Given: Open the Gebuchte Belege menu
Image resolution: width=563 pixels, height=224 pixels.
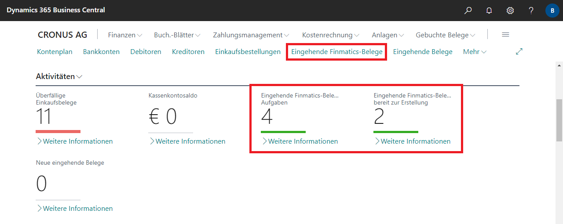Looking at the screenshot, I should [445, 35].
